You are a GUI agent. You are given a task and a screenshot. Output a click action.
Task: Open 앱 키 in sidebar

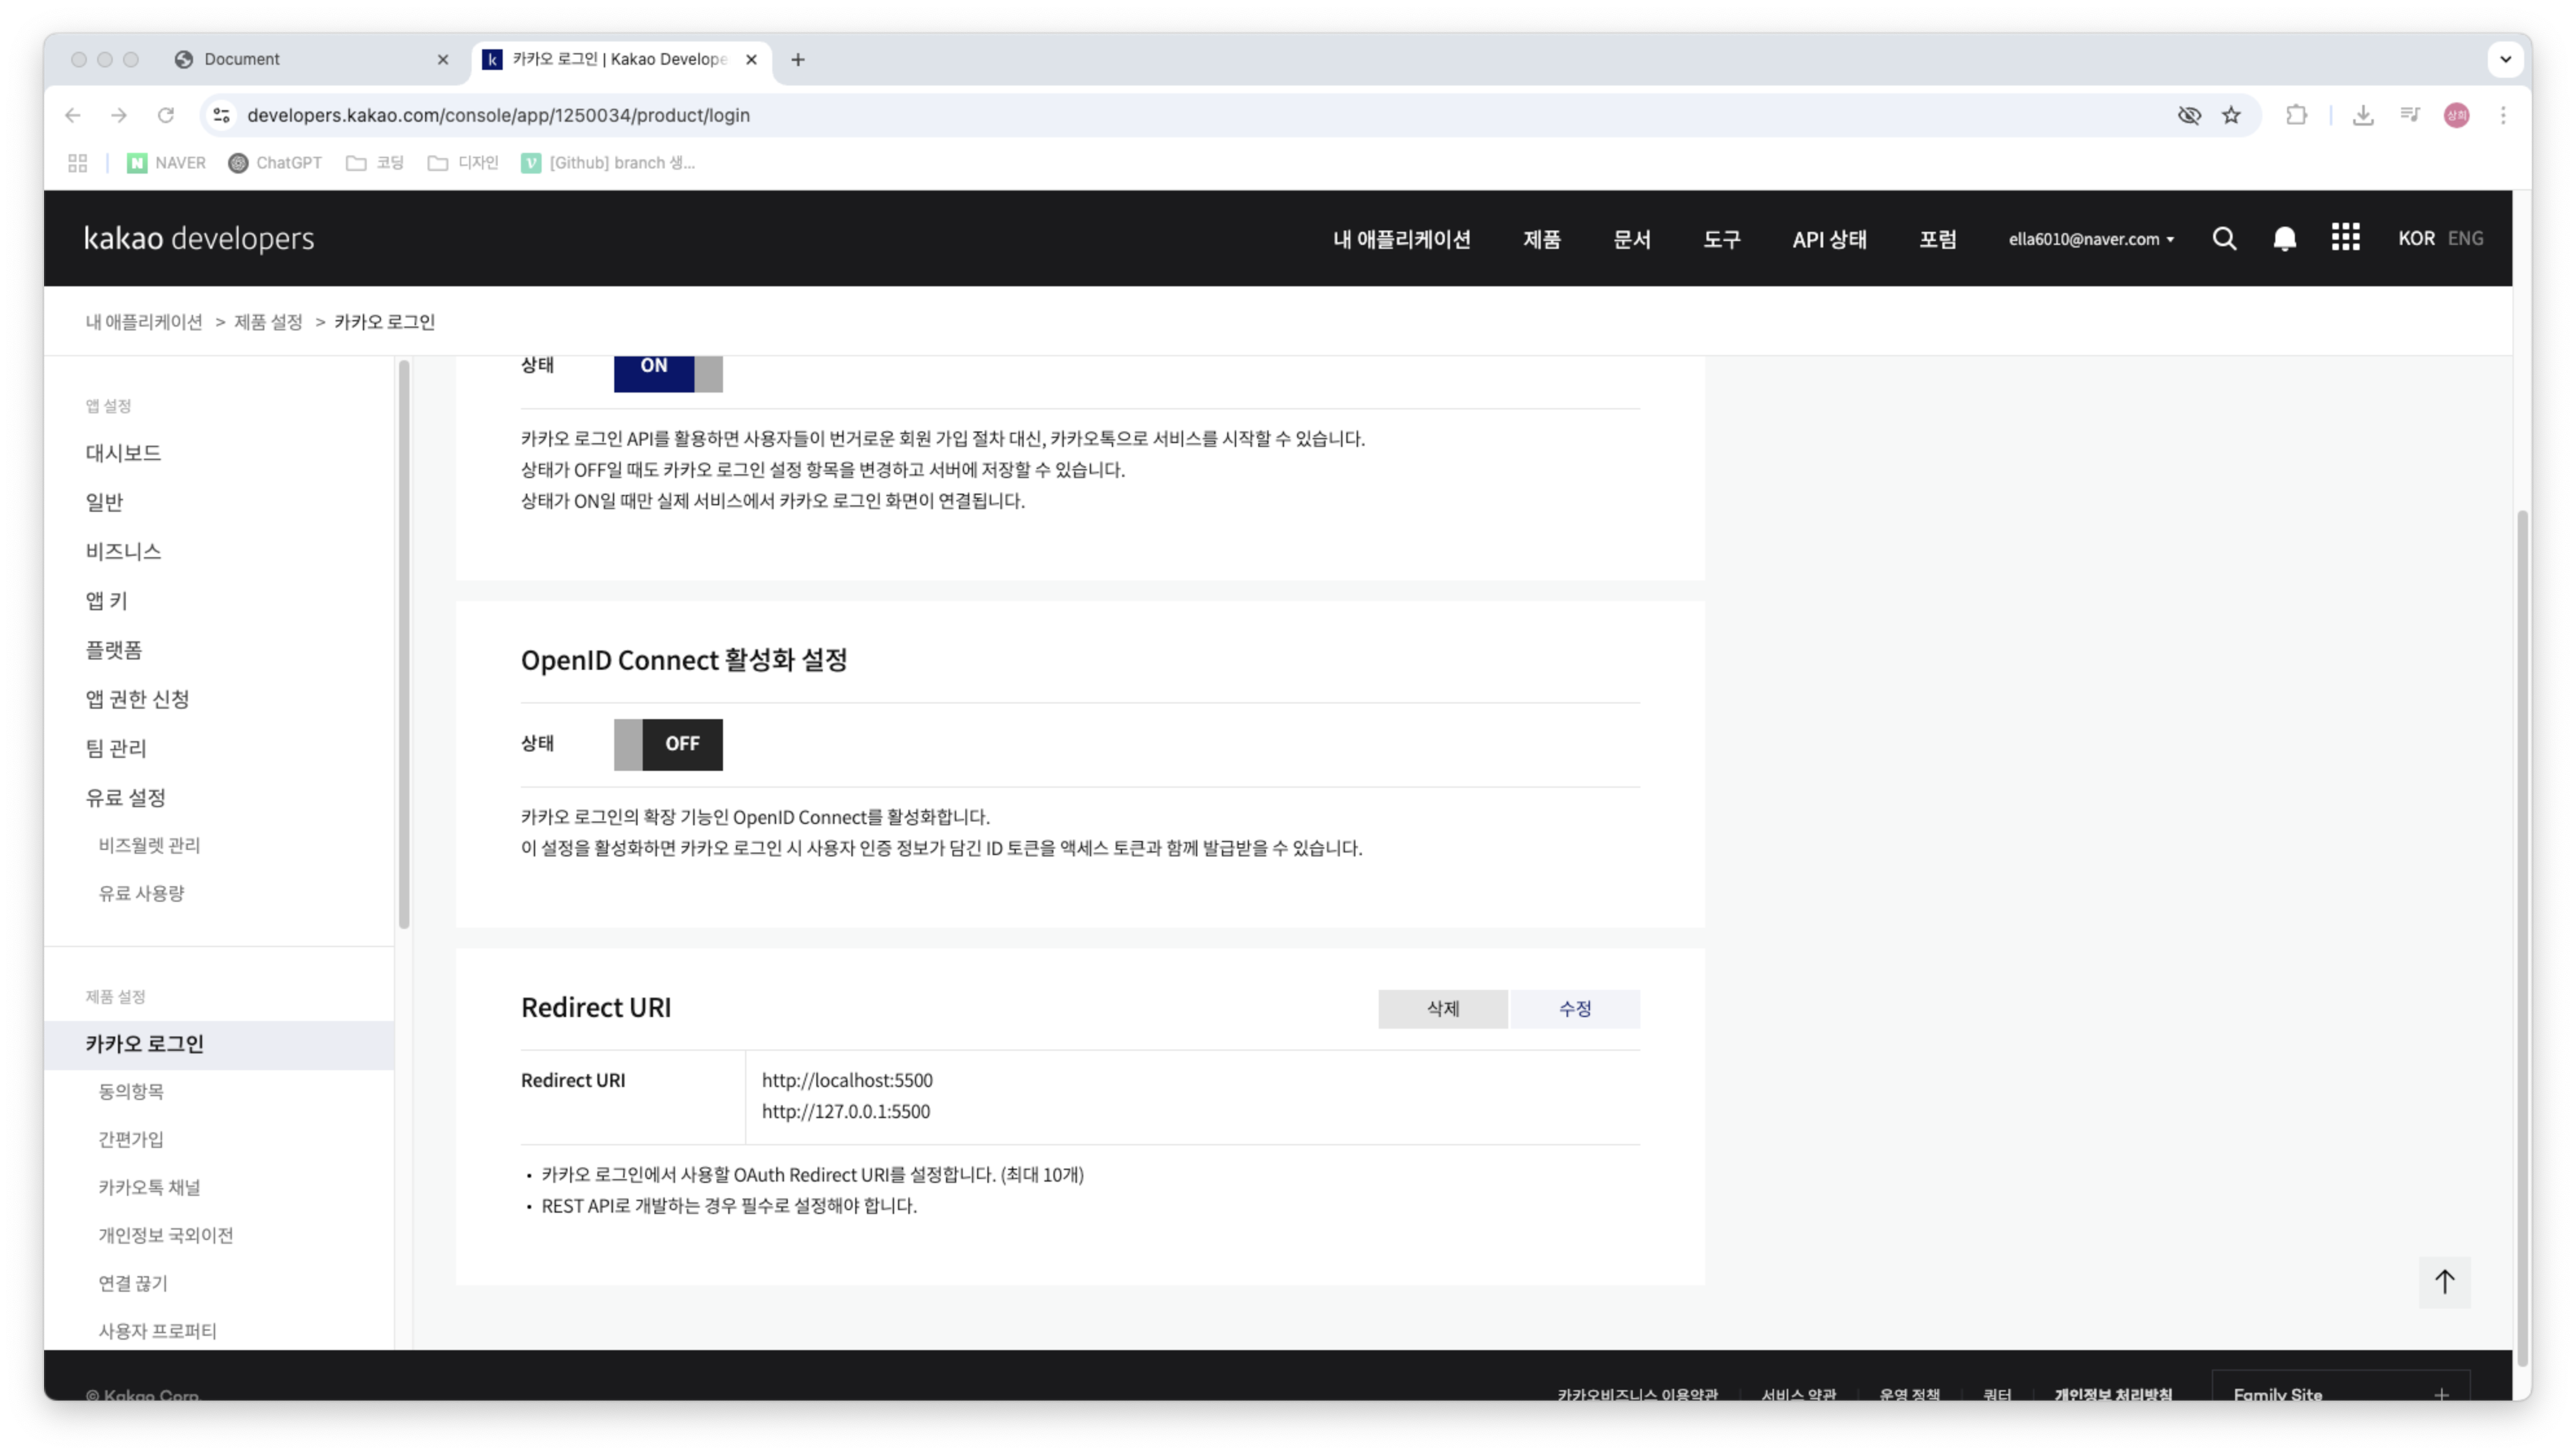point(106,600)
